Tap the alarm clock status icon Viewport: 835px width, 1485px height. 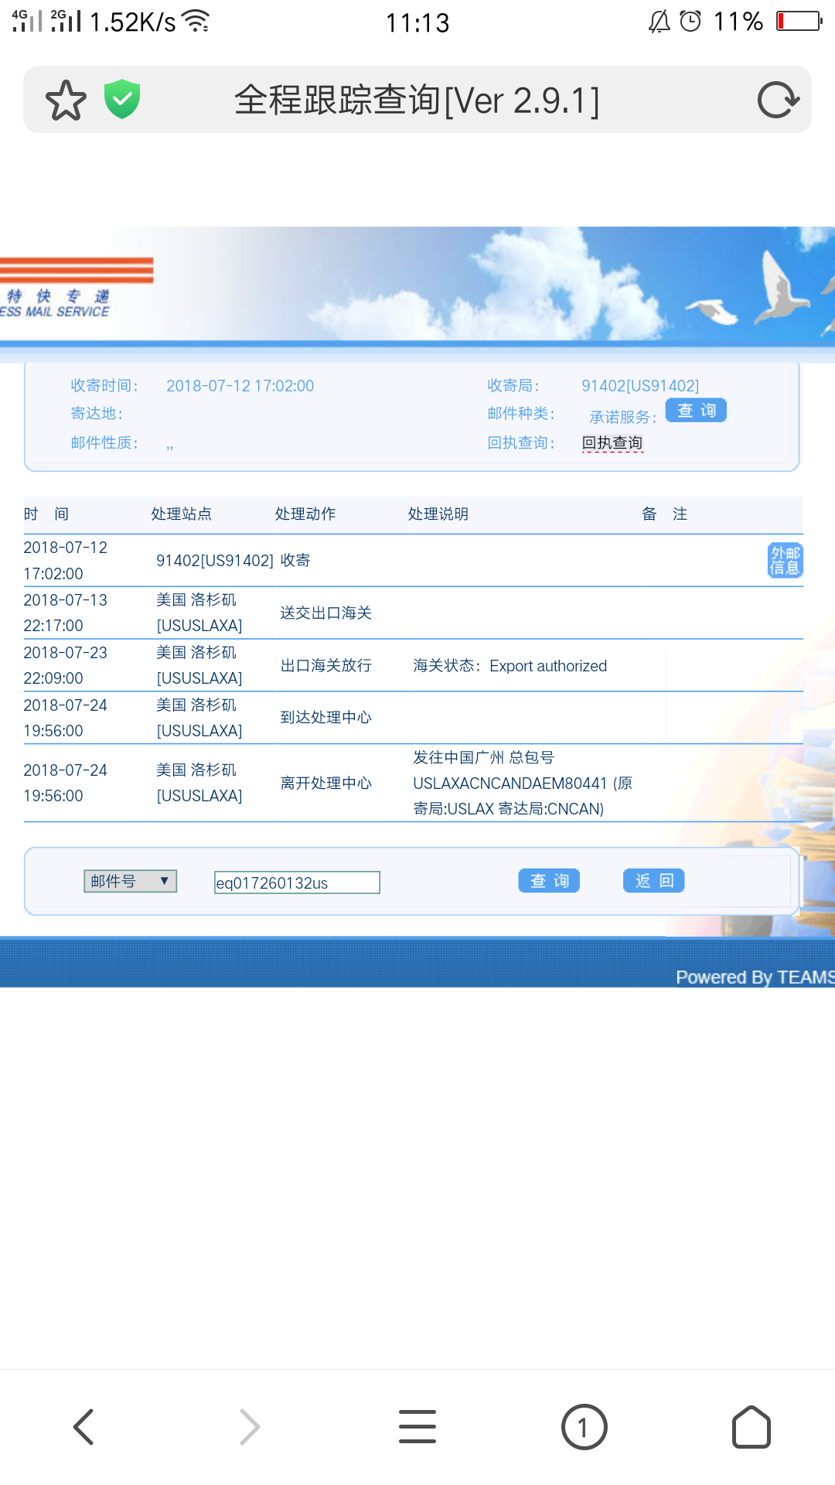click(x=690, y=21)
